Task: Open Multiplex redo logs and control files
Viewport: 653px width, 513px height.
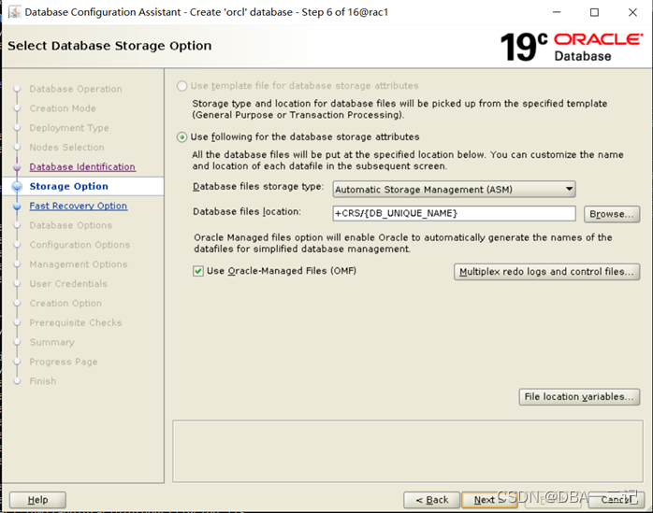Action: pyautogui.click(x=546, y=272)
